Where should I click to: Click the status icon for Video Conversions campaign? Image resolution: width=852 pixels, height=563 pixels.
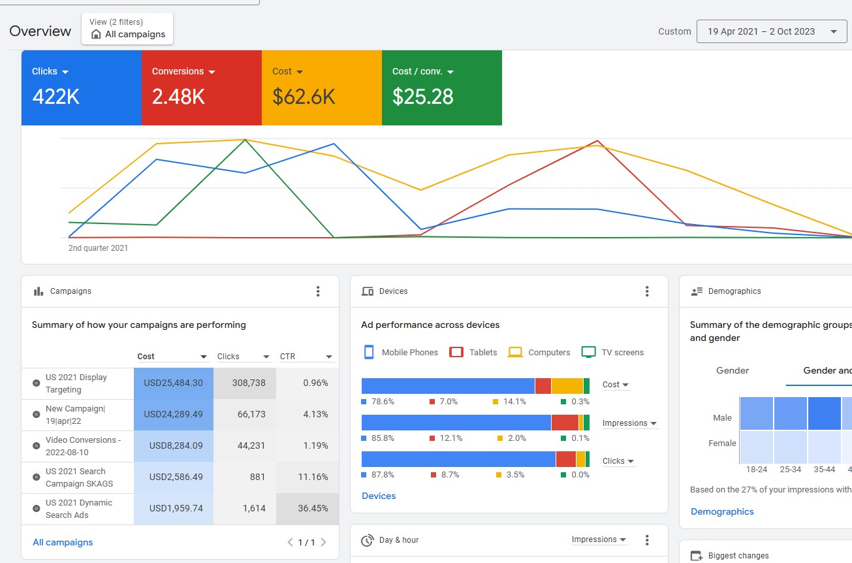pyautogui.click(x=36, y=446)
